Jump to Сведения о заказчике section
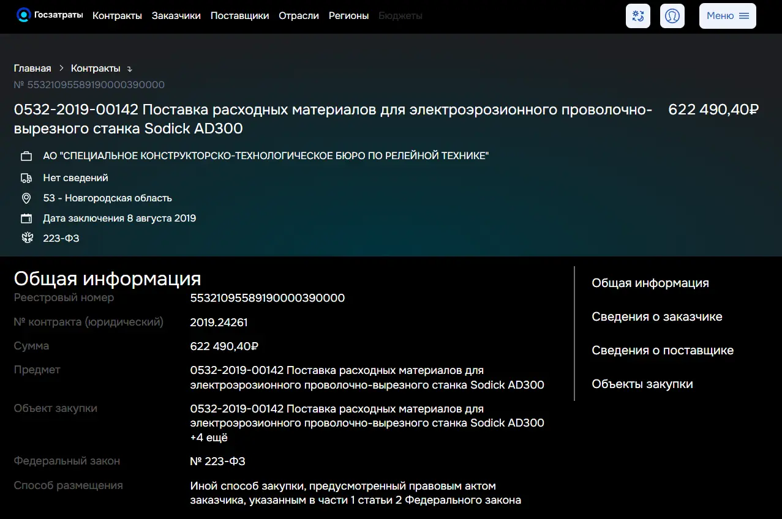Screen dimensions: 782x519 click(x=657, y=317)
